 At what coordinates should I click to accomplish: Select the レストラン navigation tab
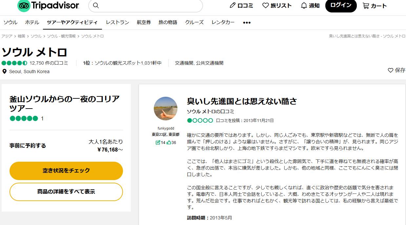[117, 22]
